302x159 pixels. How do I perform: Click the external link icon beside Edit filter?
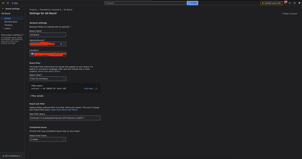[x=96, y=89]
